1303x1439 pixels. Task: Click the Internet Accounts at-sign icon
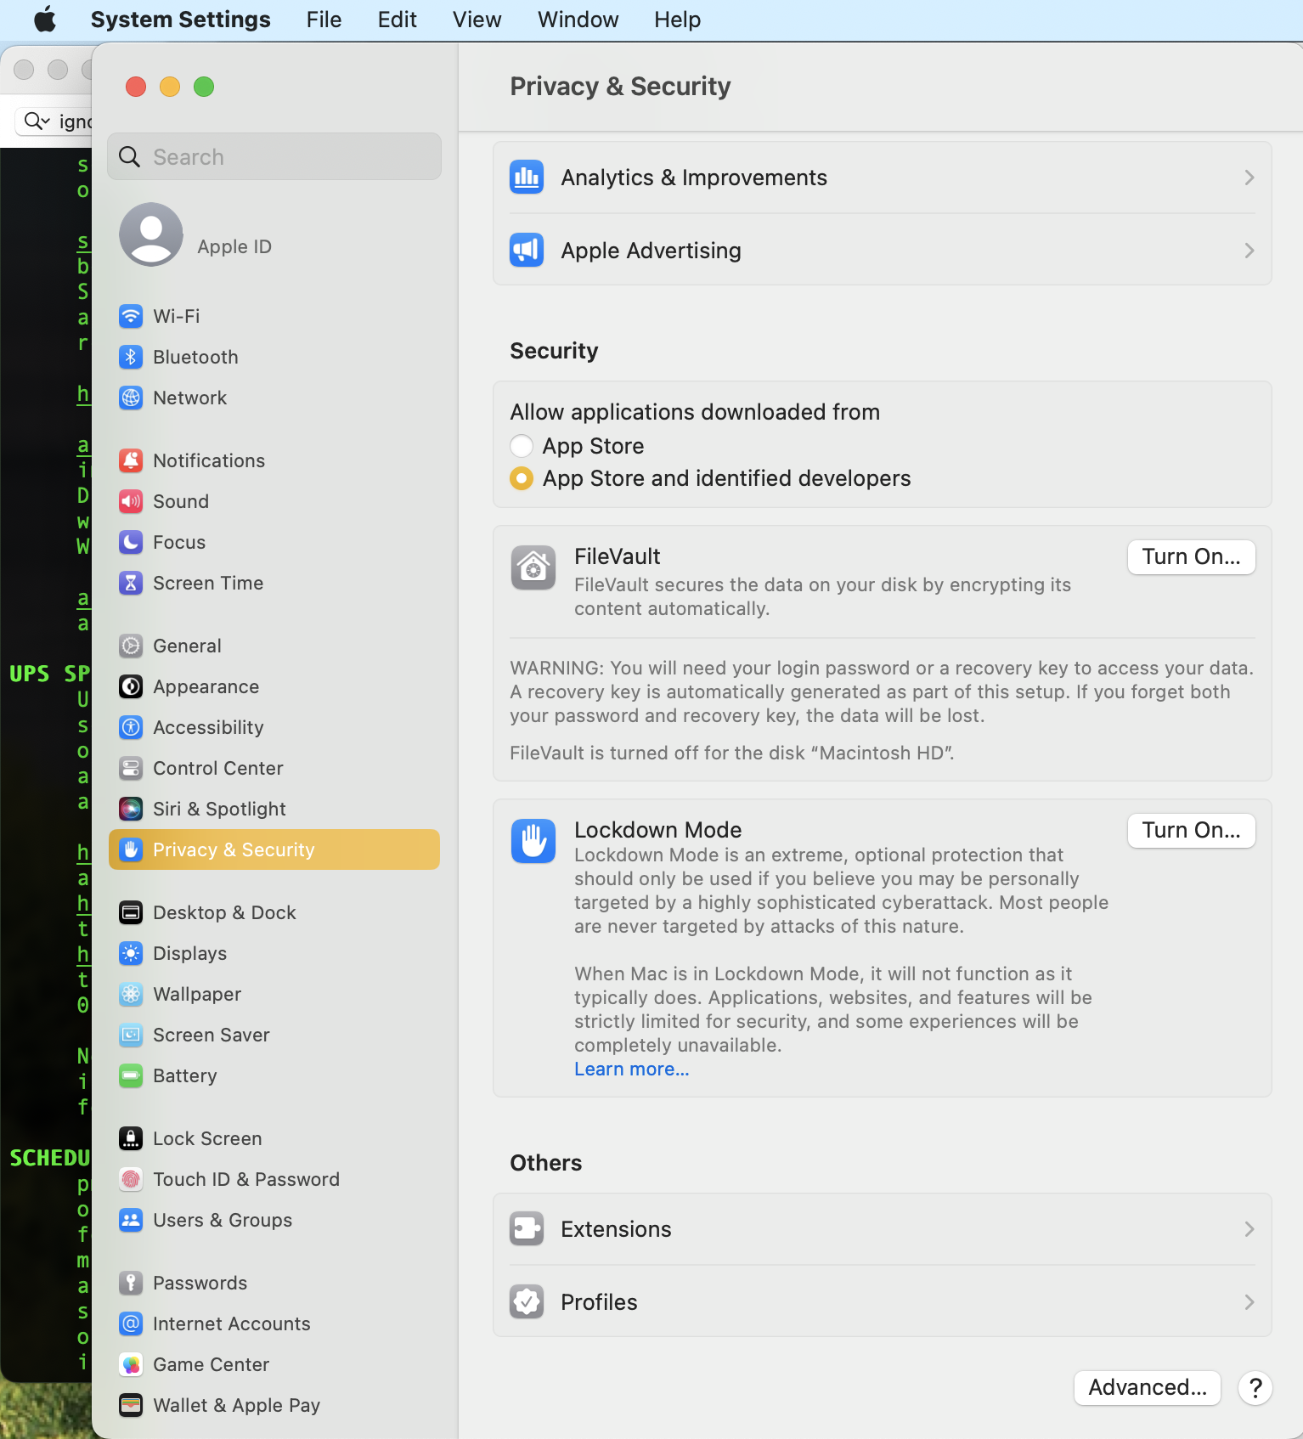131,1323
